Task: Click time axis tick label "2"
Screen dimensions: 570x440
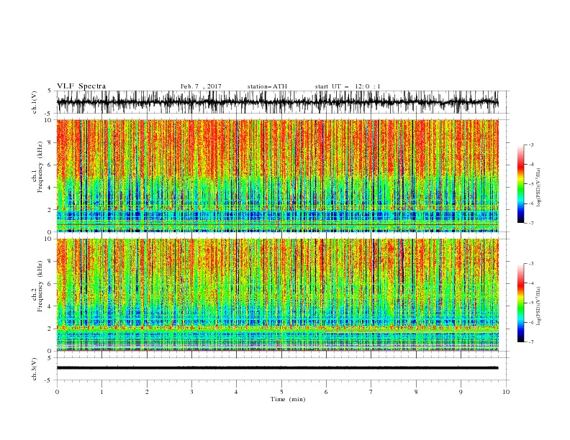Action: click(147, 392)
